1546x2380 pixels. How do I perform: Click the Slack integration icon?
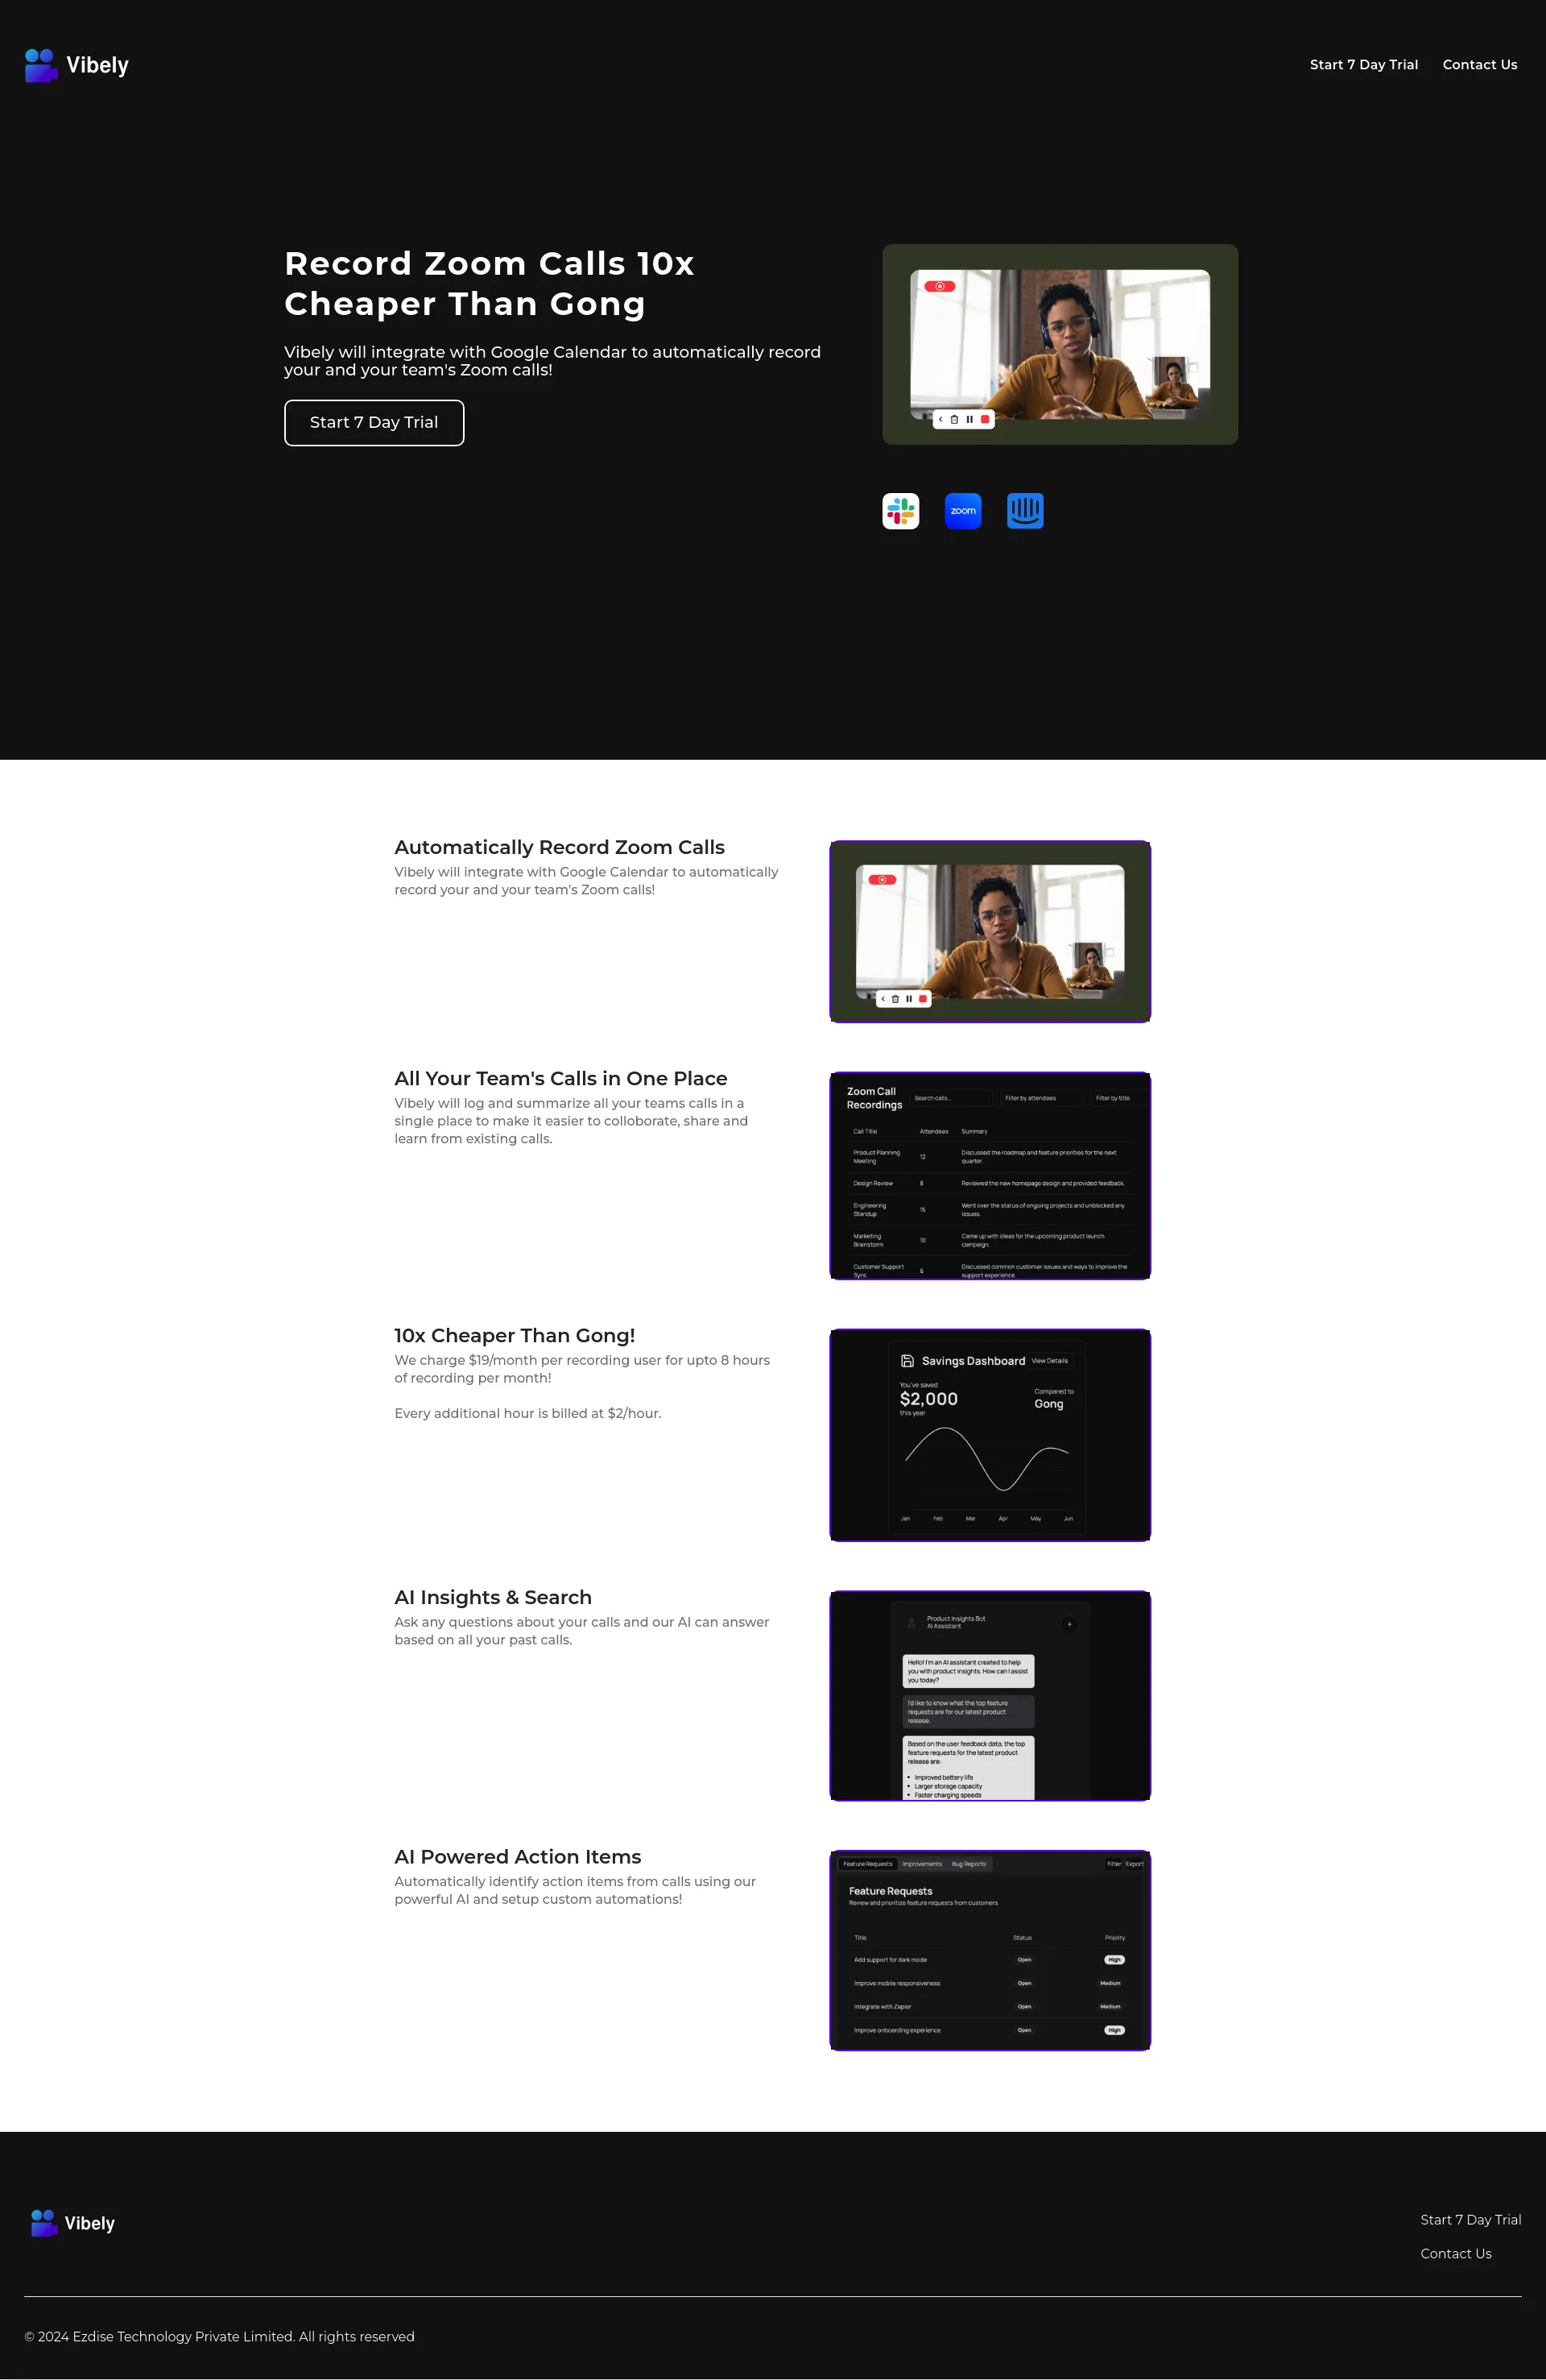(x=899, y=510)
